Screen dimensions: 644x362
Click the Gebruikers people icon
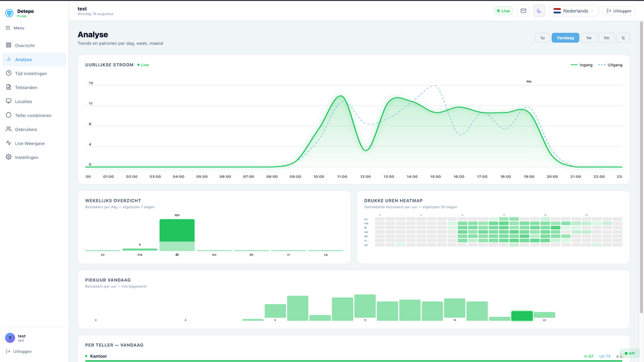[x=9, y=129]
